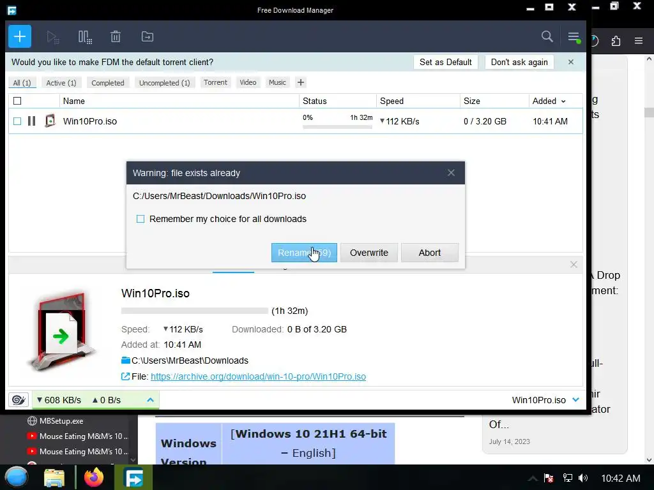Close the download details panel

(574, 265)
